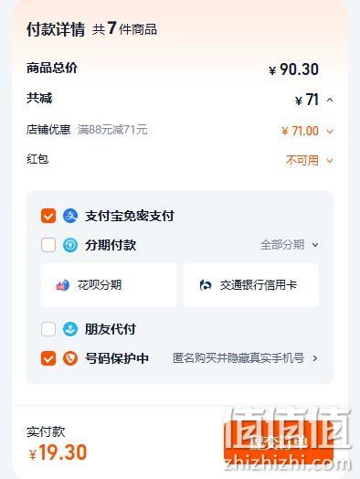
Task: Click the 满88元减71元 discount description
Action: [112, 130]
